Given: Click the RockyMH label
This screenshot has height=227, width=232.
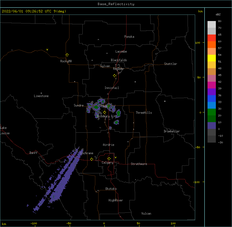Looking at the screenshot, I should coord(66,61).
